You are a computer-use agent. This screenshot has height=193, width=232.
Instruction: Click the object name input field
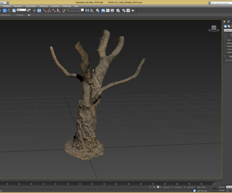coord(228,60)
